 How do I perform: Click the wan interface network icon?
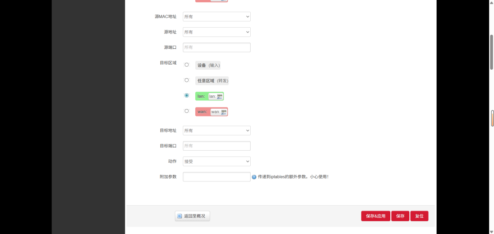223,112
